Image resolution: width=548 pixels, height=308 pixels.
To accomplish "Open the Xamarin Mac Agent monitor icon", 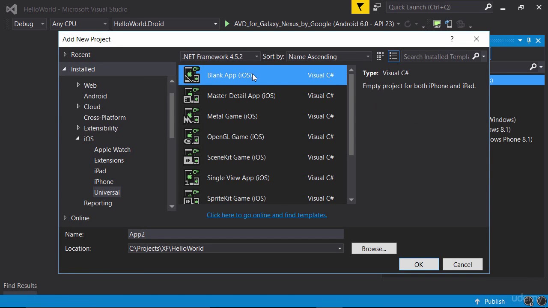I will 437,24.
